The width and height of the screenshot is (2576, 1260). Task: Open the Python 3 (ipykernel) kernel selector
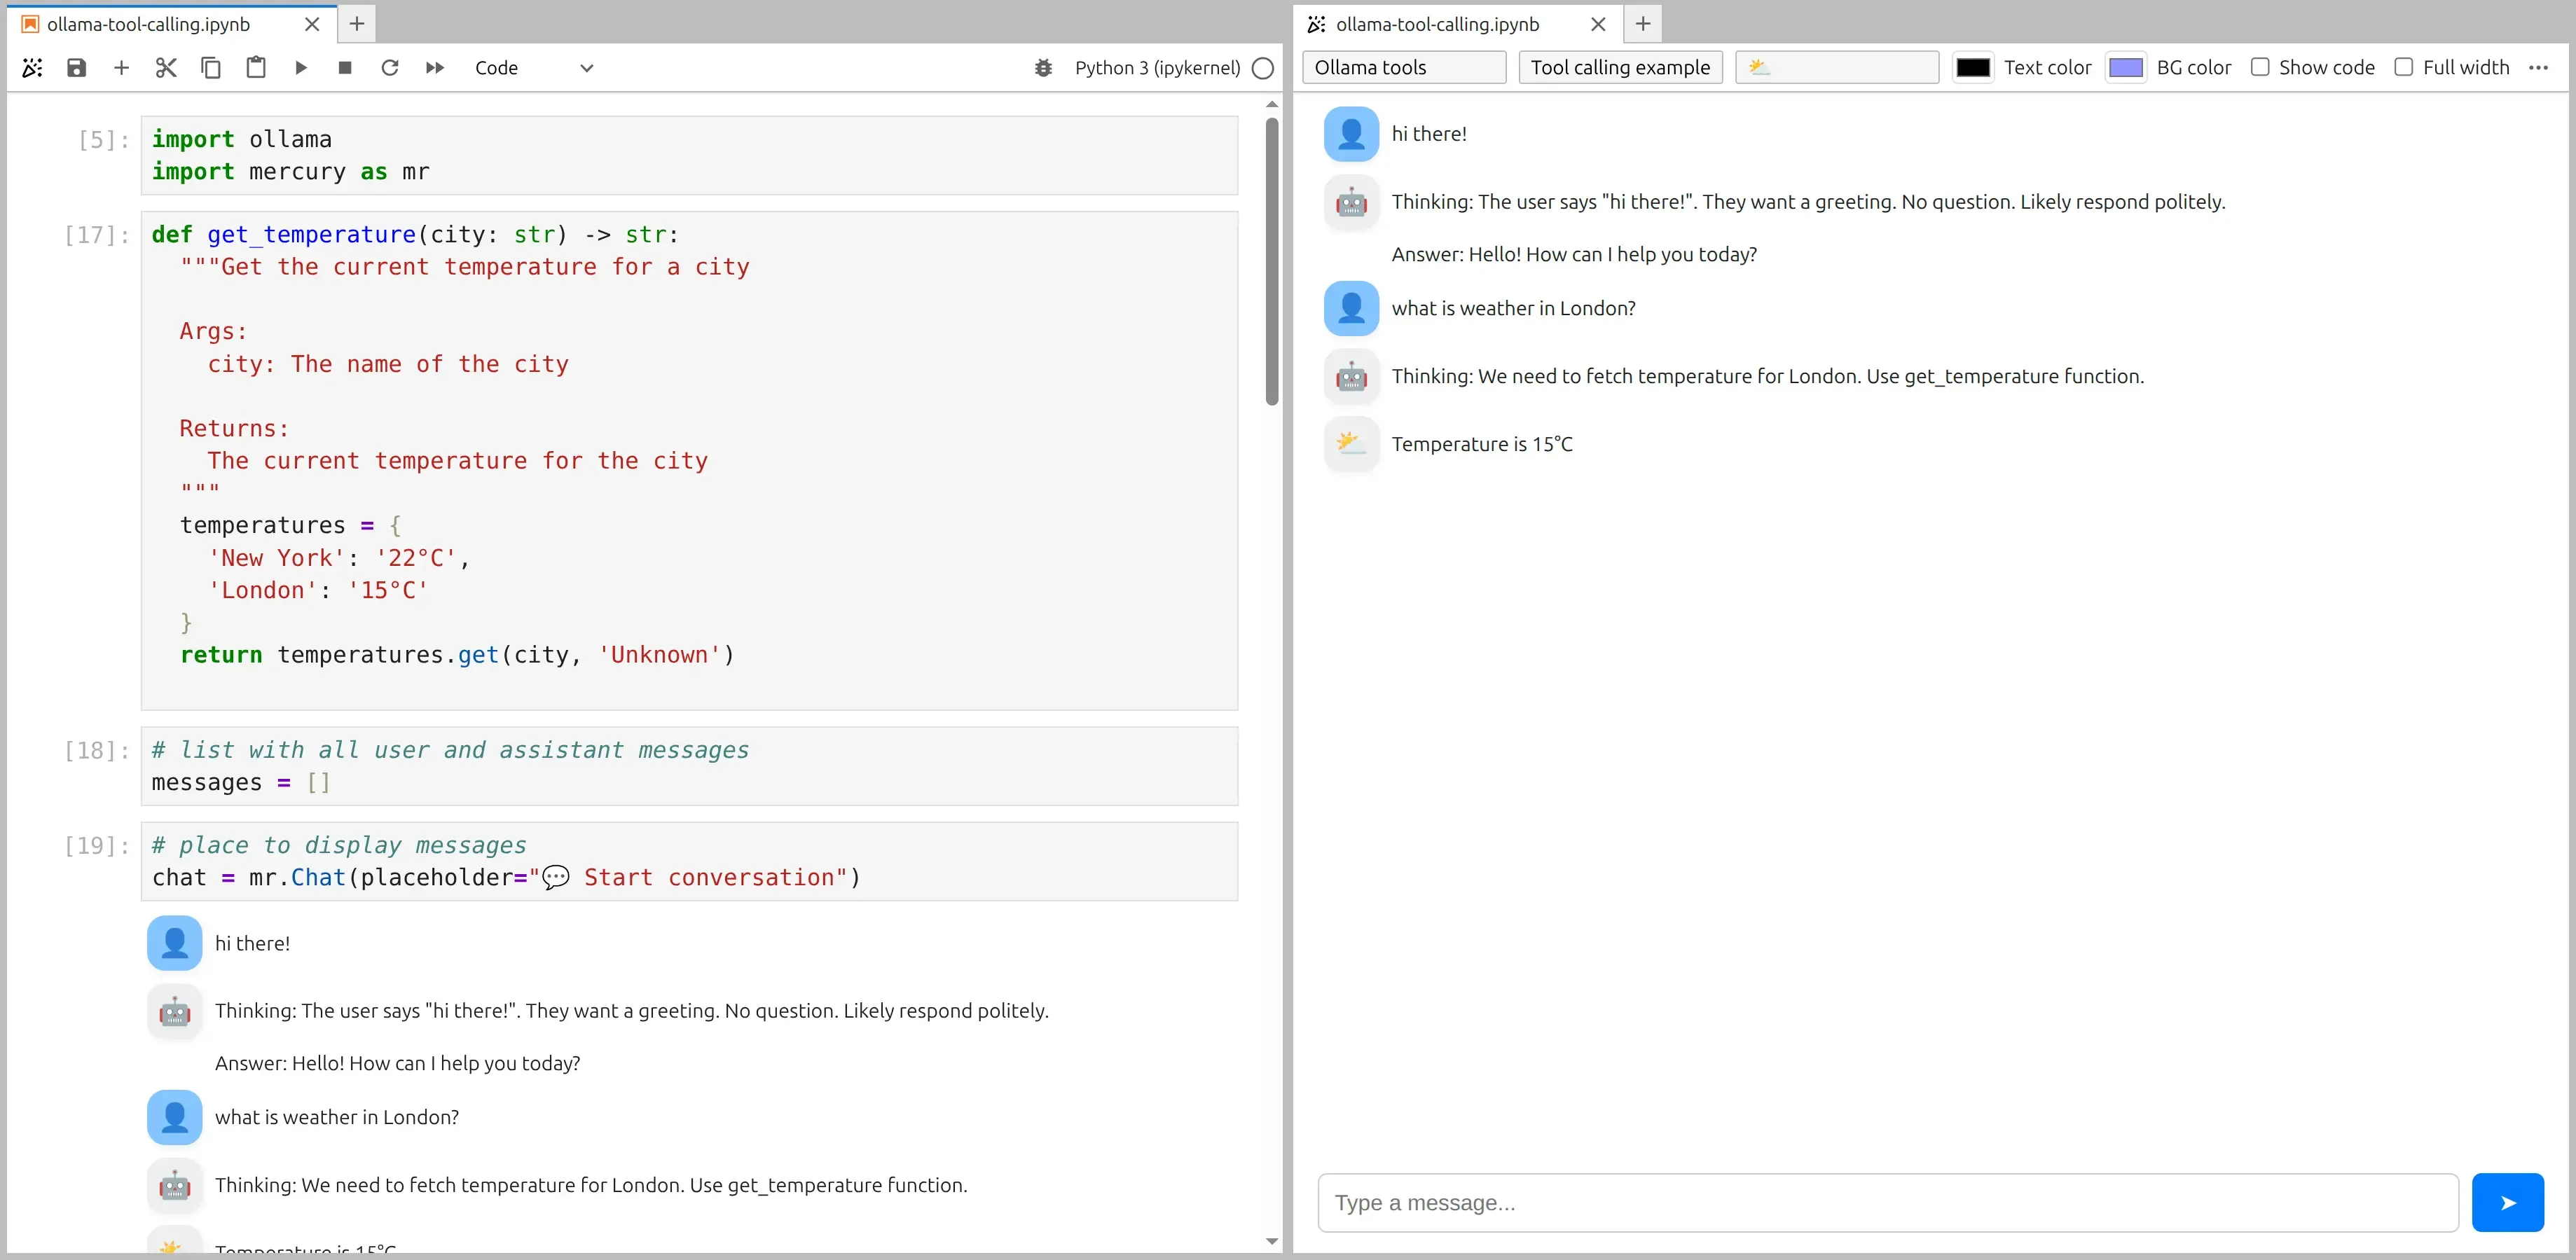(1157, 67)
